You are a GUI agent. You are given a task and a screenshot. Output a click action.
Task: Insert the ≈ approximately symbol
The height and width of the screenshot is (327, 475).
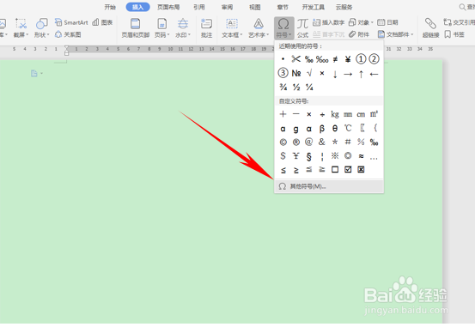coord(361,156)
